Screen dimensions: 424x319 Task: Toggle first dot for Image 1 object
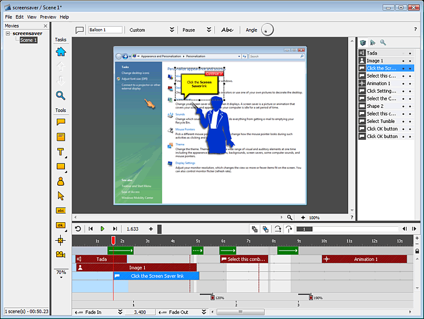pos(403,61)
